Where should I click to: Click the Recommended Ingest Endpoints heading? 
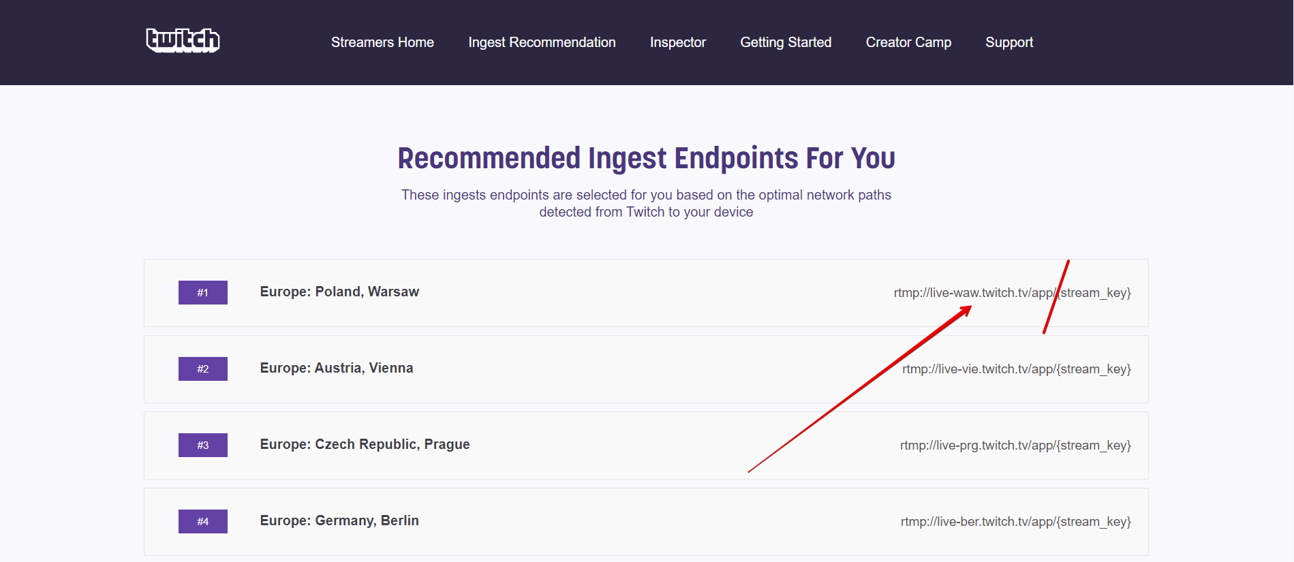coord(646,158)
